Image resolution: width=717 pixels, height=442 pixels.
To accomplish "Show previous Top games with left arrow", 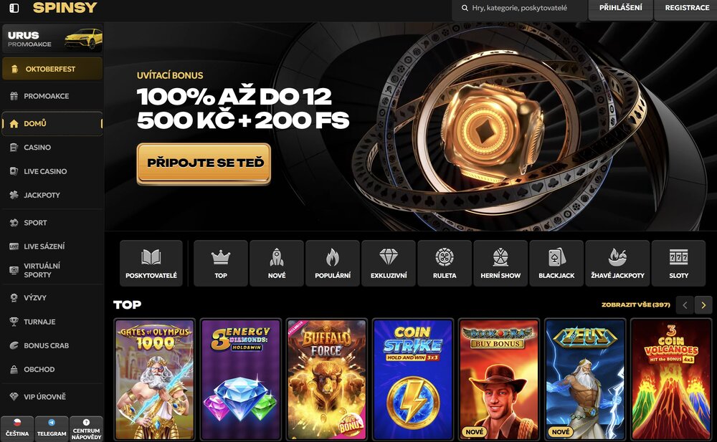I will point(685,305).
